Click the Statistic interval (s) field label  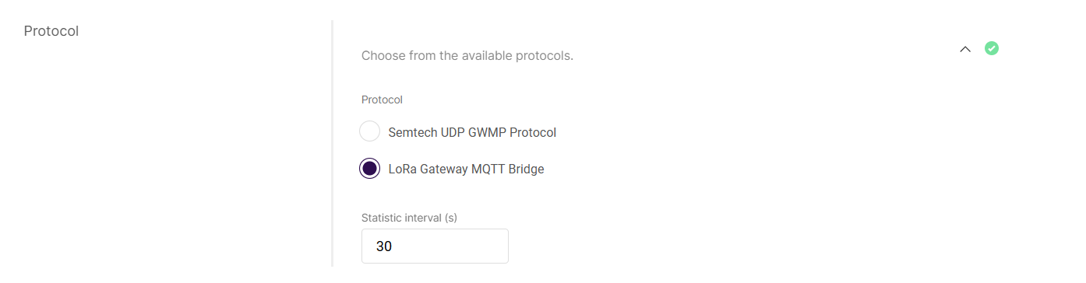(x=409, y=218)
